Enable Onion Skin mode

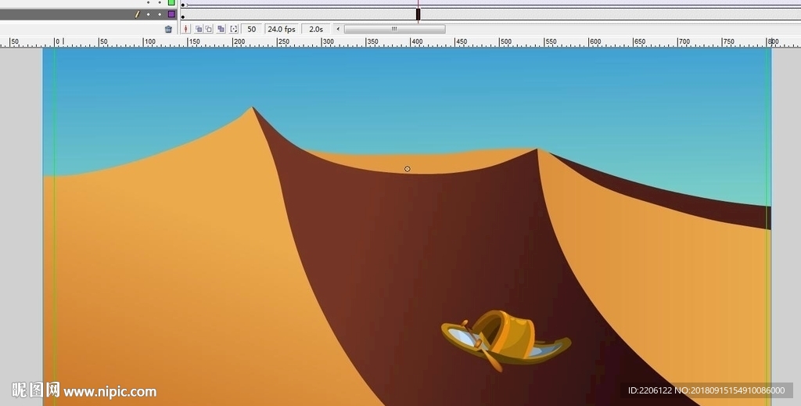(x=198, y=29)
